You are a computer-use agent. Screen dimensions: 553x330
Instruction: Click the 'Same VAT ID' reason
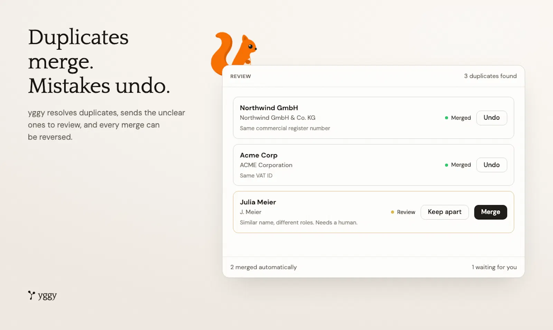[x=256, y=176]
